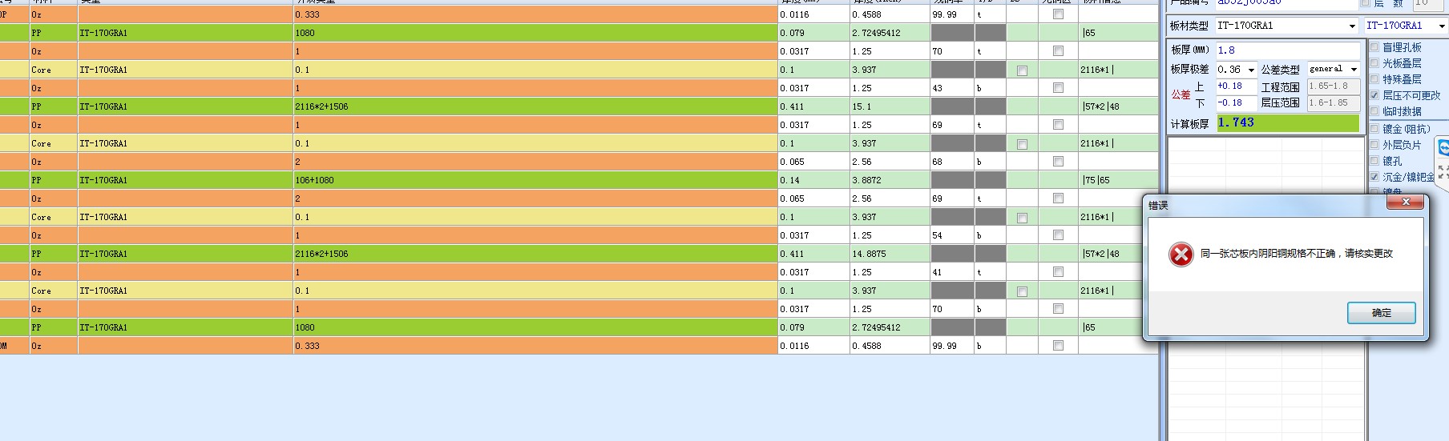This screenshot has width=1449, height=441.
Task: Tick the checkbox in the 54 b row
Action: [1058, 235]
